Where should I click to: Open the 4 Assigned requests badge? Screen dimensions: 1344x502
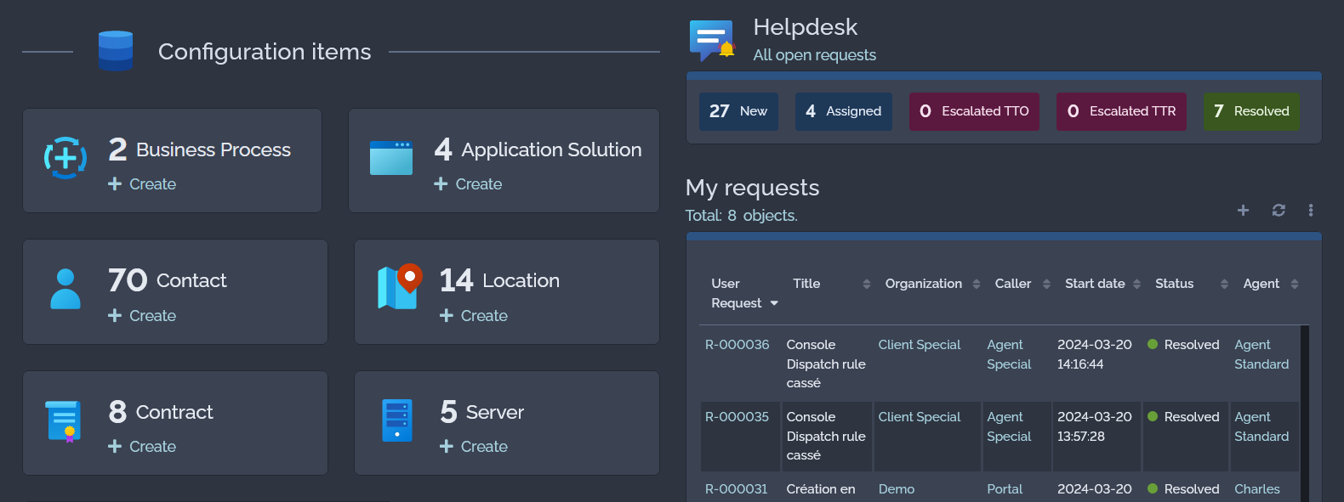[x=843, y=111]
